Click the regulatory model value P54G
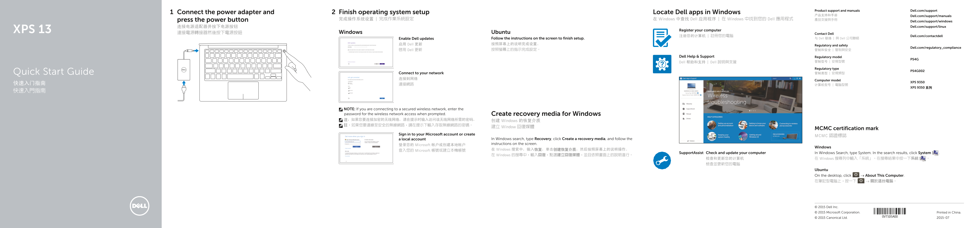 [914, 59]
